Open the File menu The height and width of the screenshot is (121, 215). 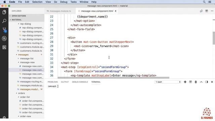click(x=20, y=2)
